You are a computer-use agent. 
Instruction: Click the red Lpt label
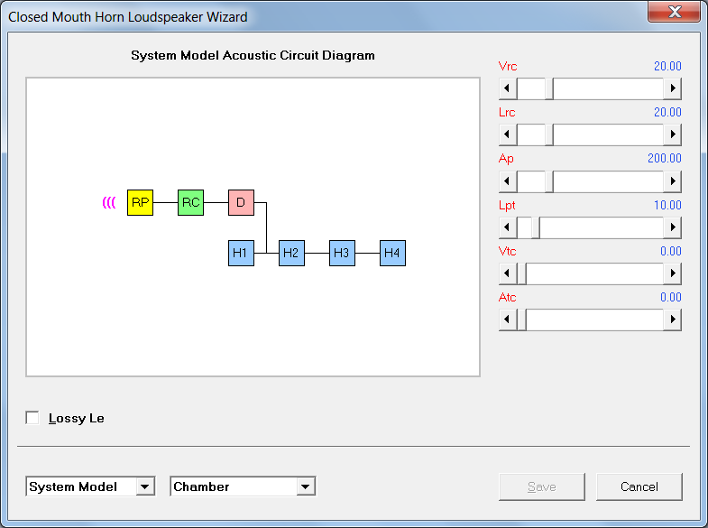[x=507, y=206]
